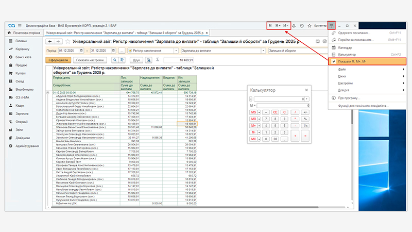The width and height of the screenshot is (412, 232).
Task: Collapse the 01.12.2025 report group row
Action: click(48, 92)
